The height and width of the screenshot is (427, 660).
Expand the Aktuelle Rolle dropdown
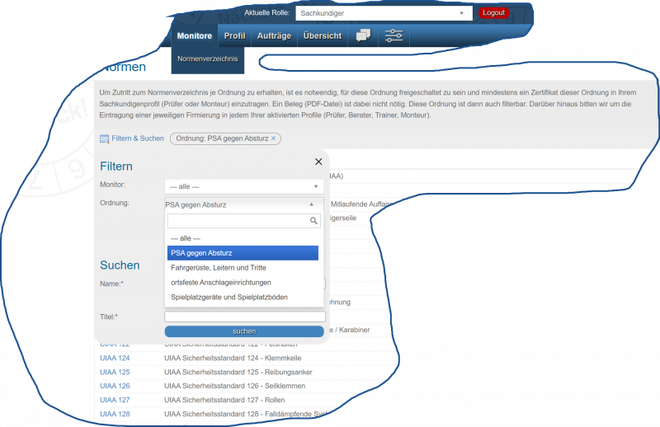(x=460, y=13)
